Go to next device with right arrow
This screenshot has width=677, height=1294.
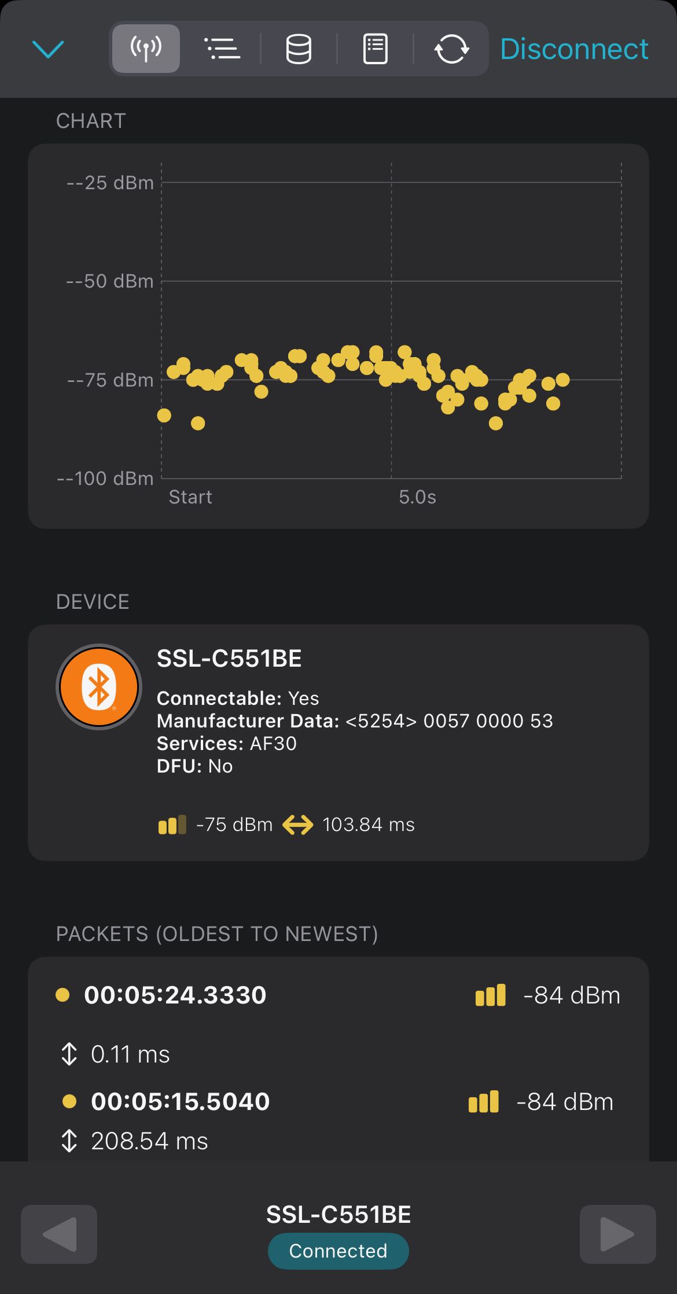point(617,1234)
